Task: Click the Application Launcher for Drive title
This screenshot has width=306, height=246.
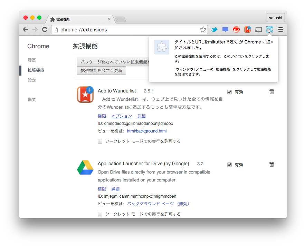Action: pyautogui.click(x=143, y=164)
